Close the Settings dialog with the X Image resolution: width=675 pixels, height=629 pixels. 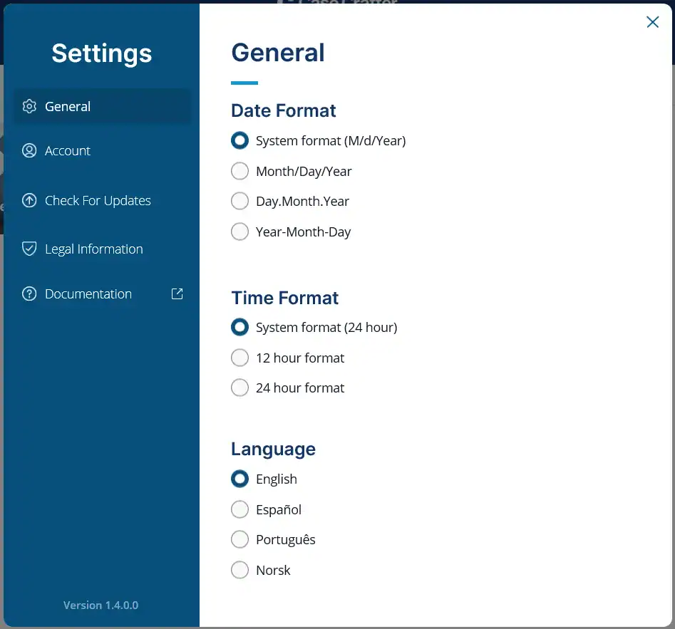pos(652,22)
